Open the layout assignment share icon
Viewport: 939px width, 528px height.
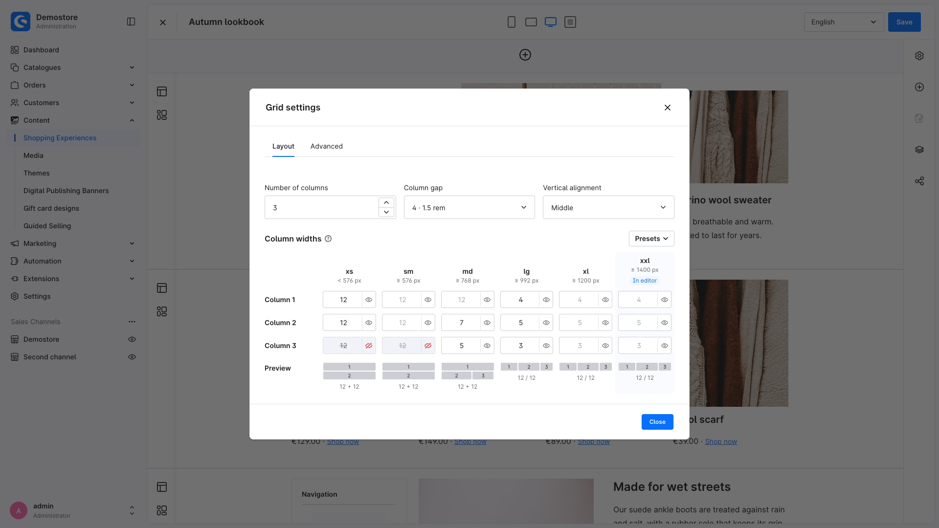[919, 181]
